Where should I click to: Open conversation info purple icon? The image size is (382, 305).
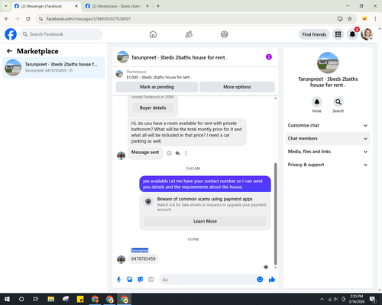click(269, 57)
